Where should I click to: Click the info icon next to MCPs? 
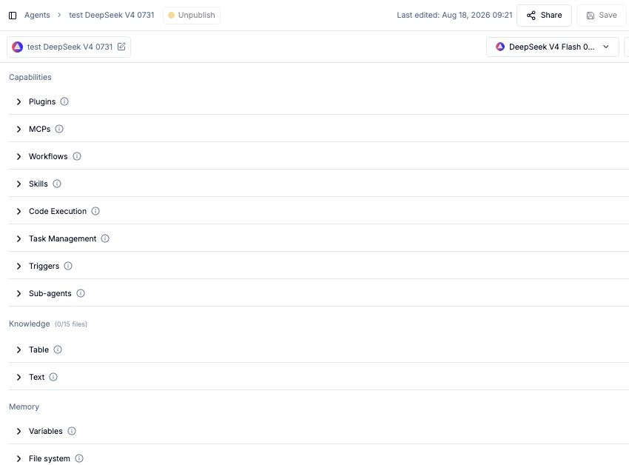click(x=59, y=129)
